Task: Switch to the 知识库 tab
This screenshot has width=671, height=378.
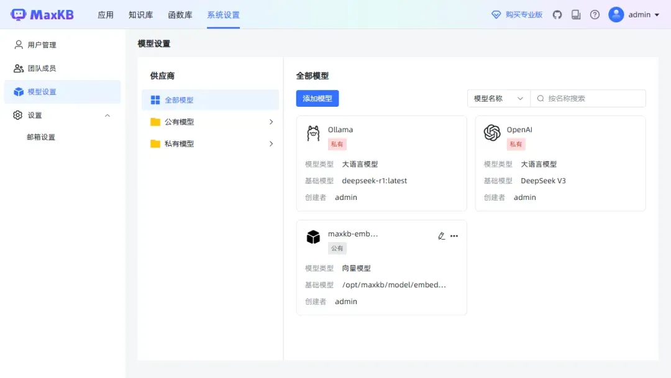Action: [x=141, y=15]
